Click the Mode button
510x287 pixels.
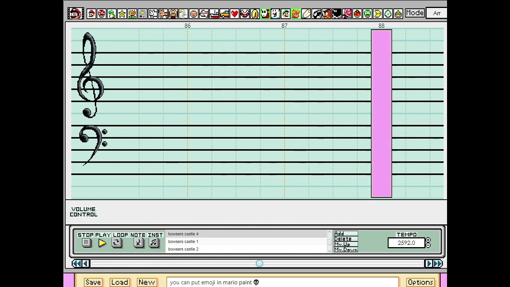coord(414,13)
